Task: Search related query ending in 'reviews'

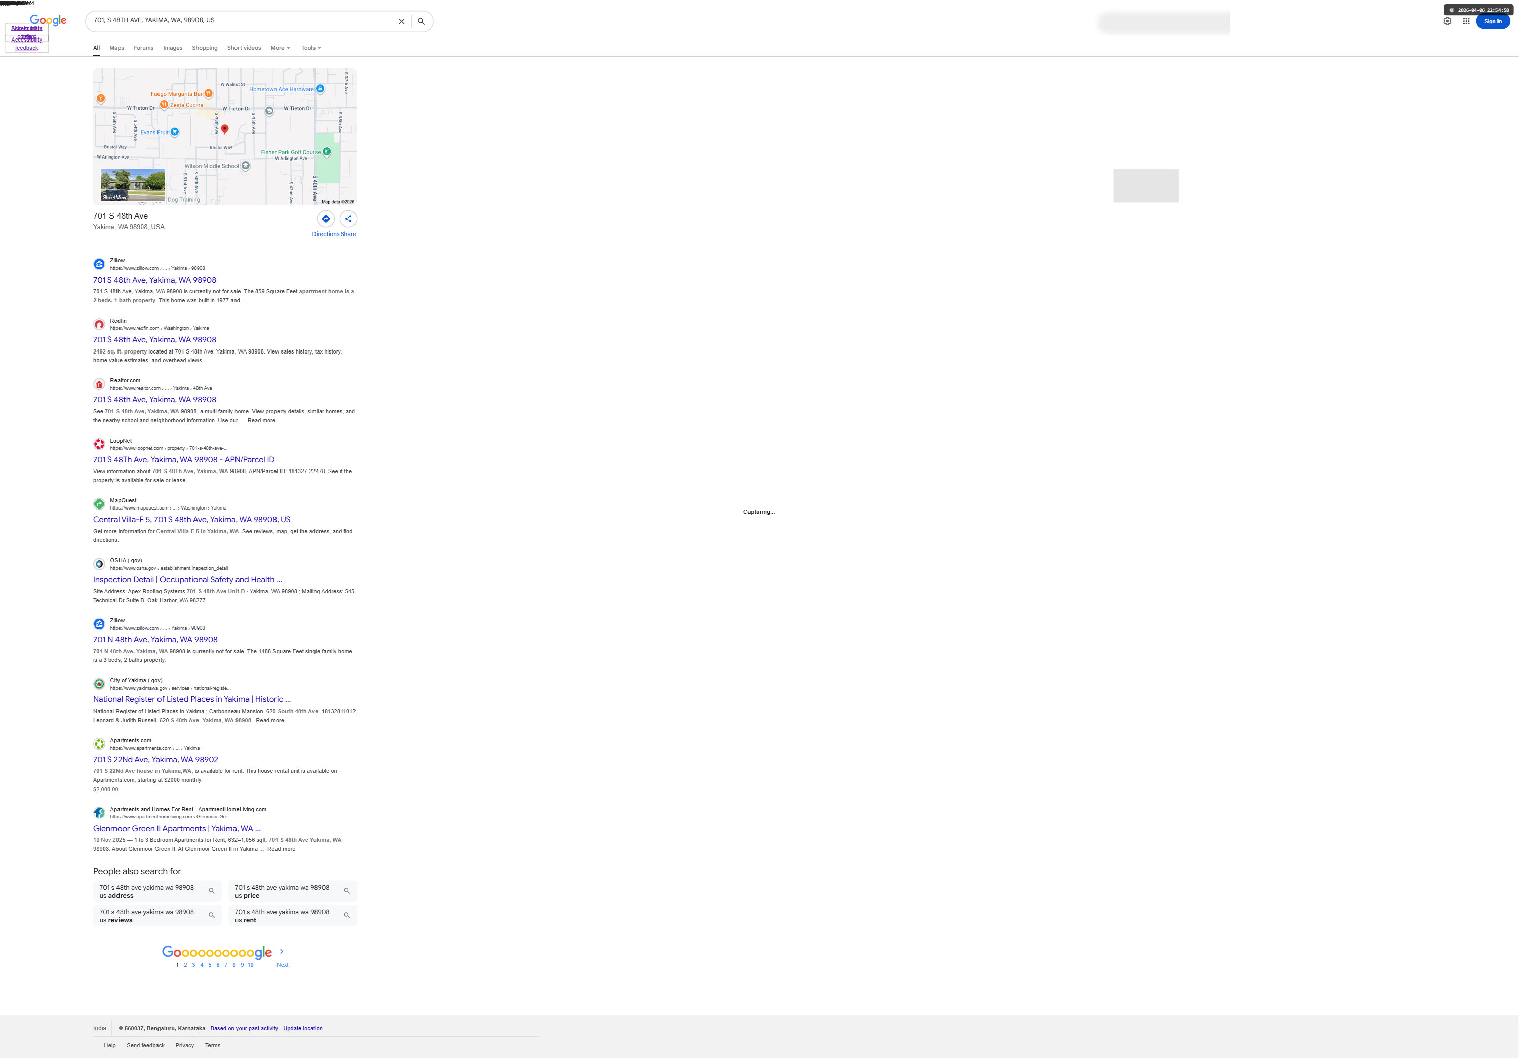Action: [157, 916]
